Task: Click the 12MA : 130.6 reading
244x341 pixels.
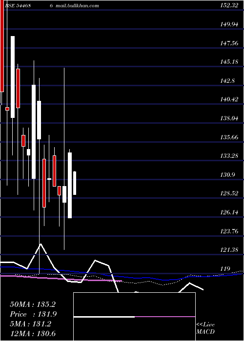Action: tap(33, 334)
